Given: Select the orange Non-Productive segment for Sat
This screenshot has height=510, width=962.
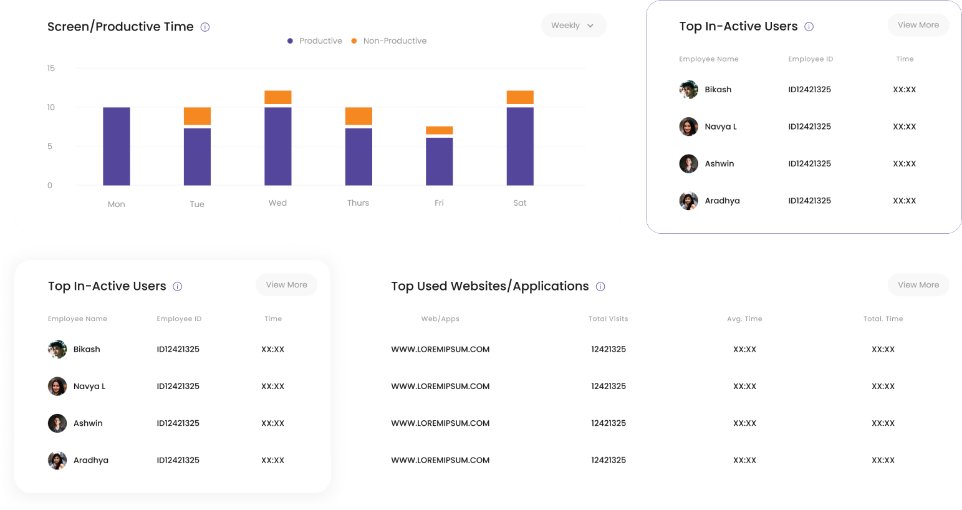Looking at the screenshot, I should coord(520,97).
